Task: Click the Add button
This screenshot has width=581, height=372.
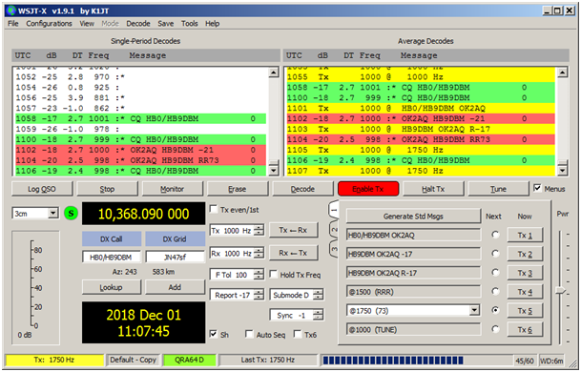Action: [x=175, y=287]
